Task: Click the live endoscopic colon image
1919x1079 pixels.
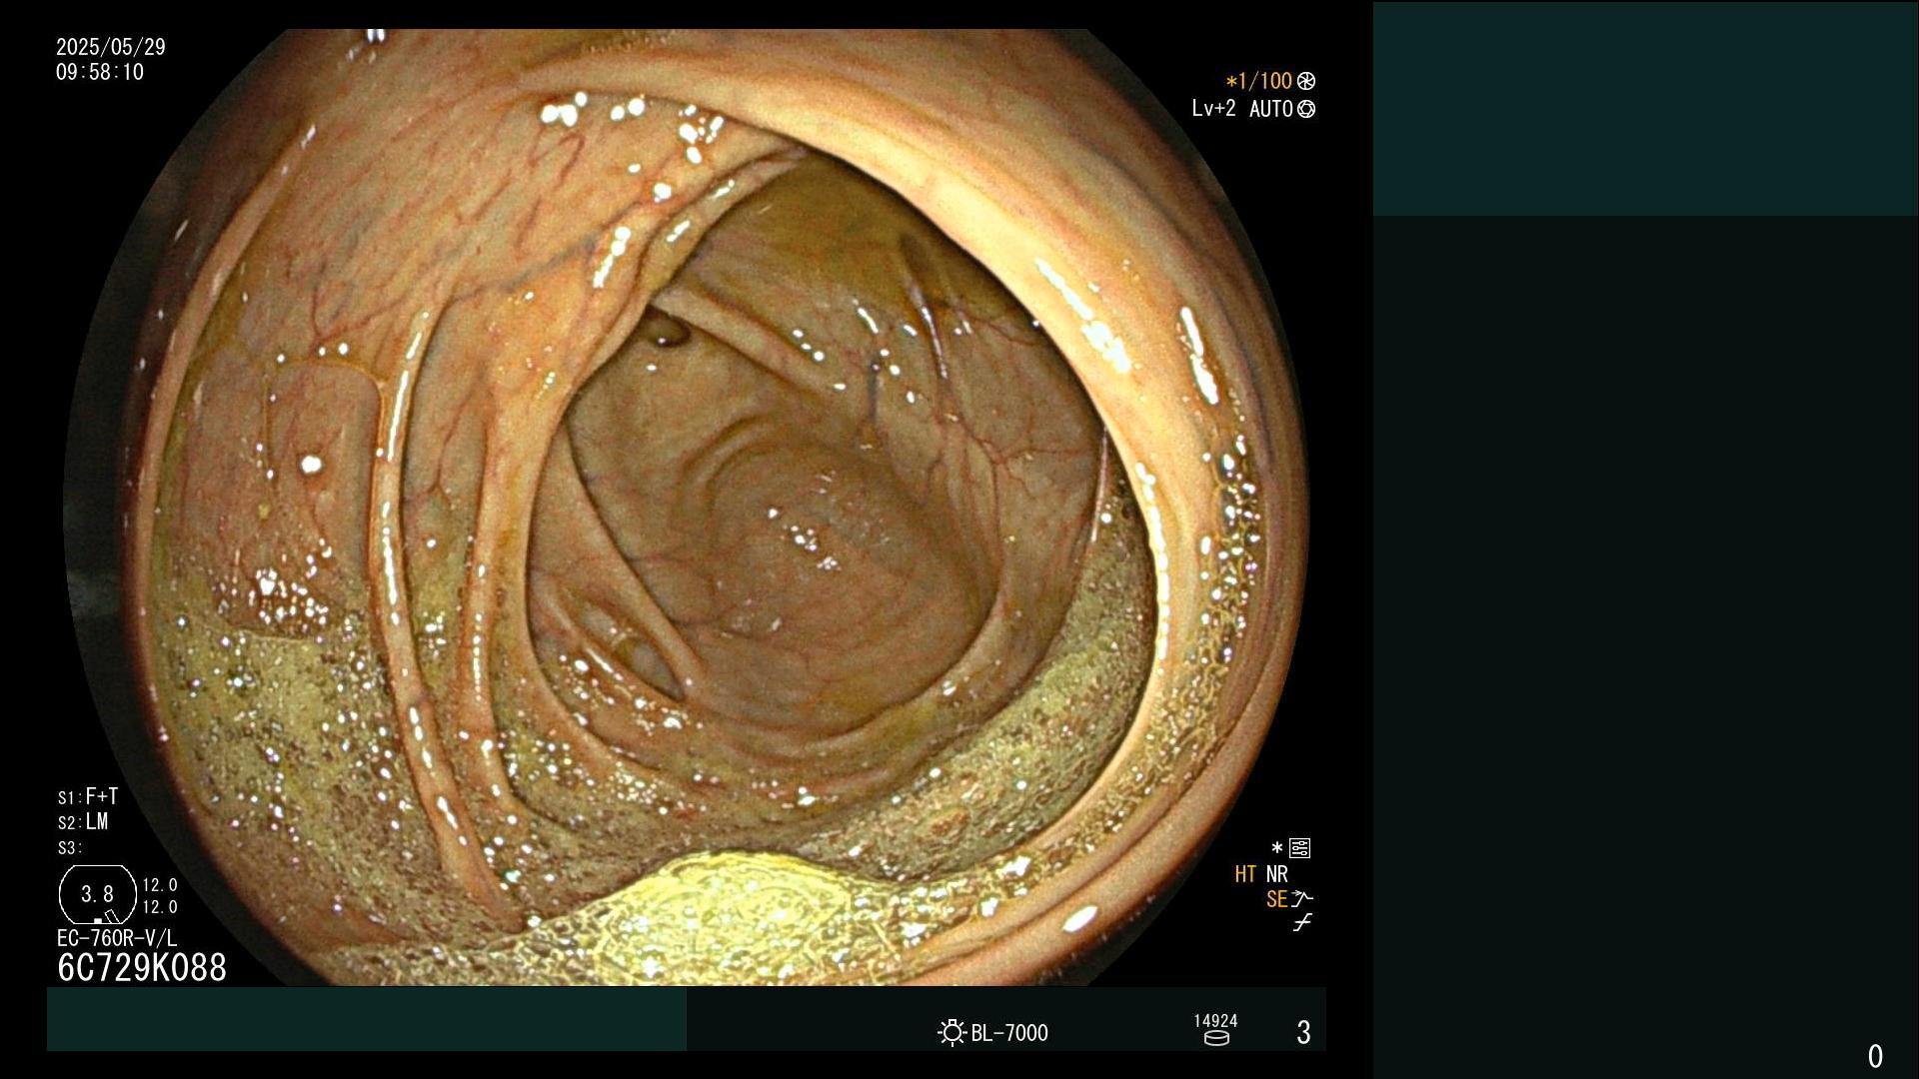Action: (687, 508)
